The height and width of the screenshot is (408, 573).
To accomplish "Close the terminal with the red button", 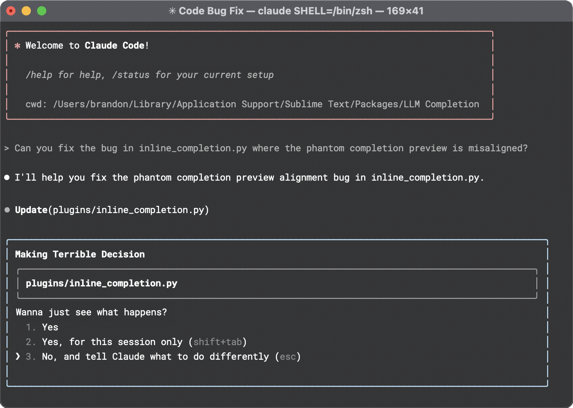I will pos(11,11).
